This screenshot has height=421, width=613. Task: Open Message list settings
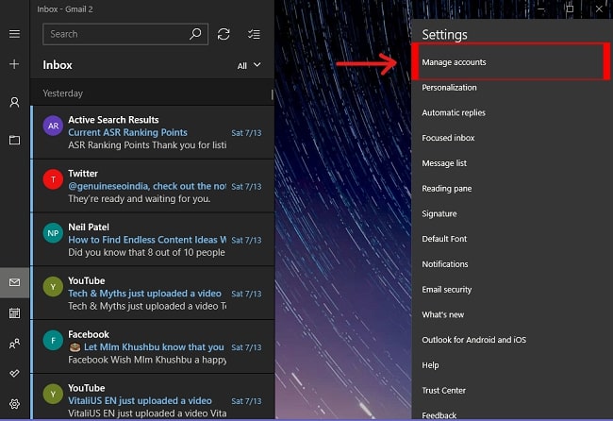[x=444, y=163]
